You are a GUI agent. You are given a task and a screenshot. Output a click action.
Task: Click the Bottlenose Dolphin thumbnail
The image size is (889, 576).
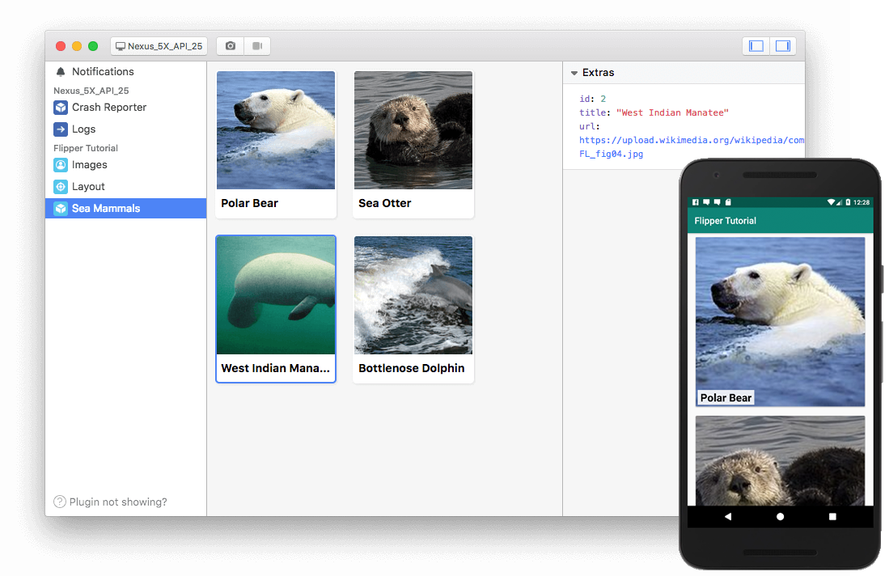(x=413, y=294)
